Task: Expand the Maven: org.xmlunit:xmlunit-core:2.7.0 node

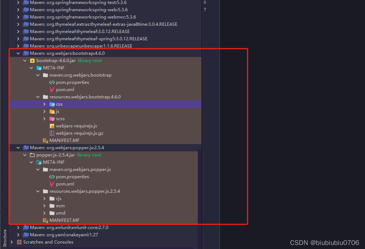Action: (x=18, y=227)
